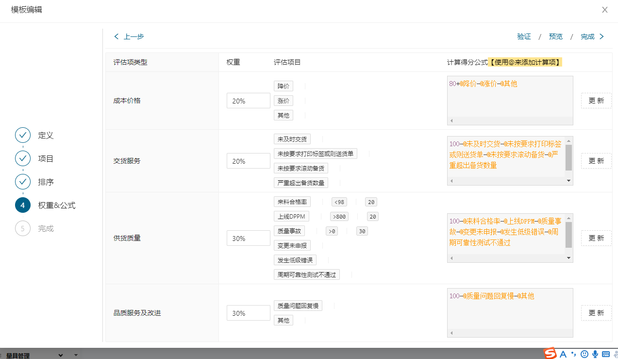
Task: Click the smiley emoji icon in the IME bar
Action: [585, 354]
